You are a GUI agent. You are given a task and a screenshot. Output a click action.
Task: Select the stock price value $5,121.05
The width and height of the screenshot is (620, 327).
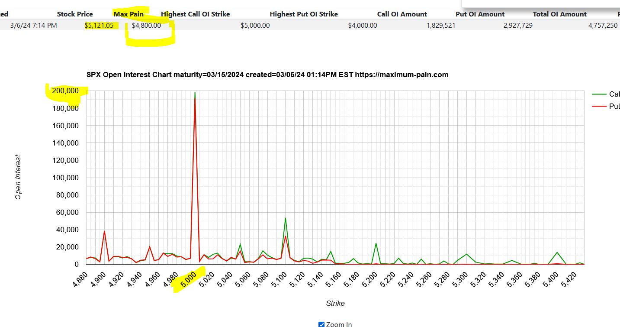click(99, 25)
